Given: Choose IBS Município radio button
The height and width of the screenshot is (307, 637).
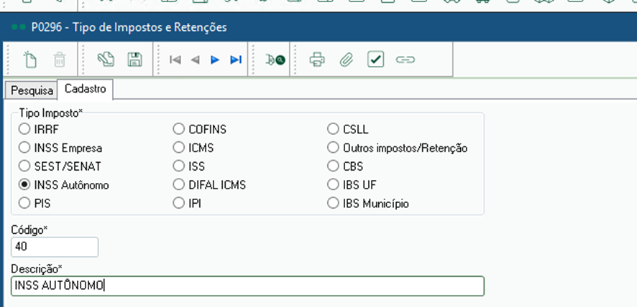Looking at the screenshot, I should 333,203.
